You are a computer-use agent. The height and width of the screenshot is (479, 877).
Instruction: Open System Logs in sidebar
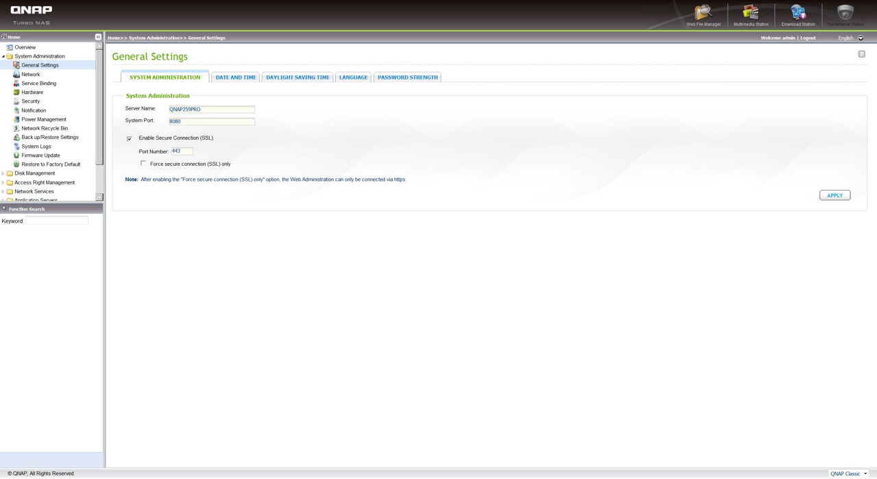[36, 146]
